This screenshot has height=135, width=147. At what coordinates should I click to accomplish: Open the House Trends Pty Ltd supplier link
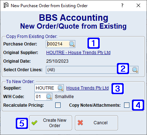[87, 88]
